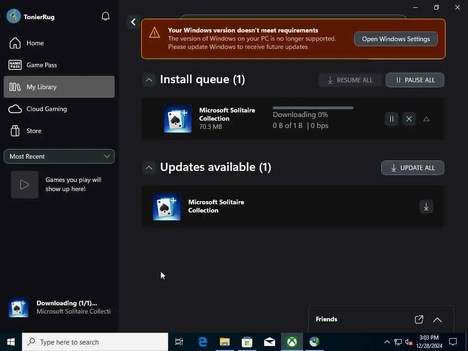This screenshot has height=351, width=468.
Task: Click the Downloading 0% status text
Action: tap(300, 115)
